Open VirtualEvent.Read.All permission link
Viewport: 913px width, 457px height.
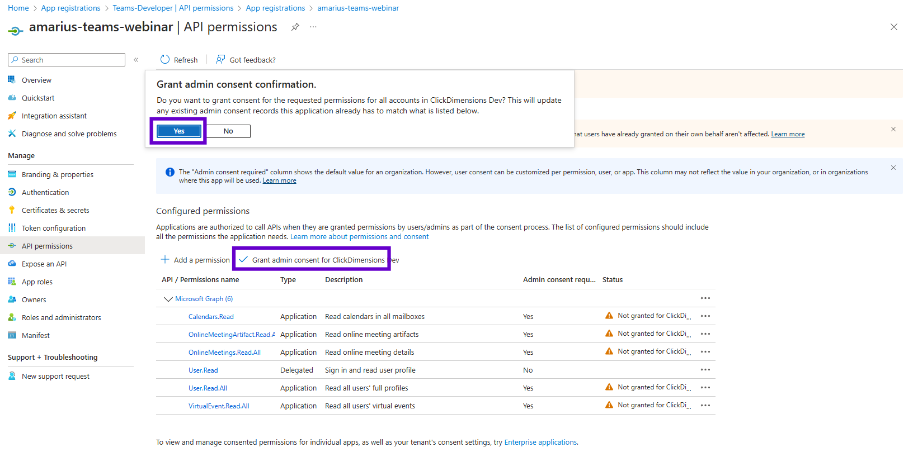point(219,406)
